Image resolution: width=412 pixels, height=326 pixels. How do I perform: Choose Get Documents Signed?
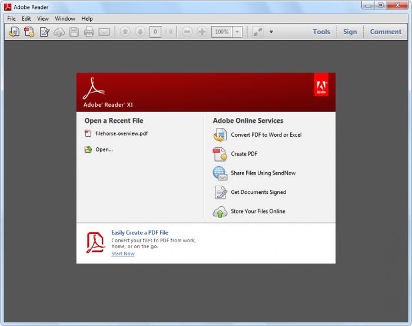[258, 192]
